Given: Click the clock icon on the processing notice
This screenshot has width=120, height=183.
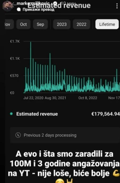Looking at the screenshot, I should click(x=18, y=135).
